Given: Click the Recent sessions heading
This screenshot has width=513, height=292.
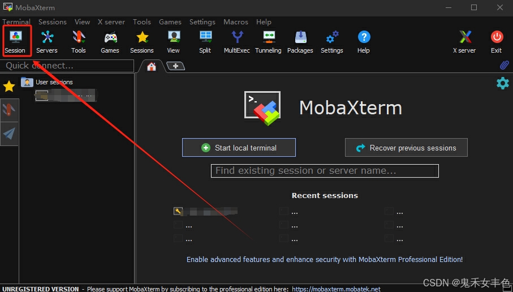Looking at the screenshot, I should (325, 195).
